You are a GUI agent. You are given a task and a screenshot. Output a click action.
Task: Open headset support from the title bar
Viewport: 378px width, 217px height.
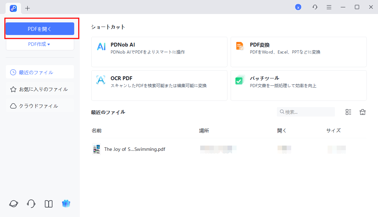(x=315, y=7)
